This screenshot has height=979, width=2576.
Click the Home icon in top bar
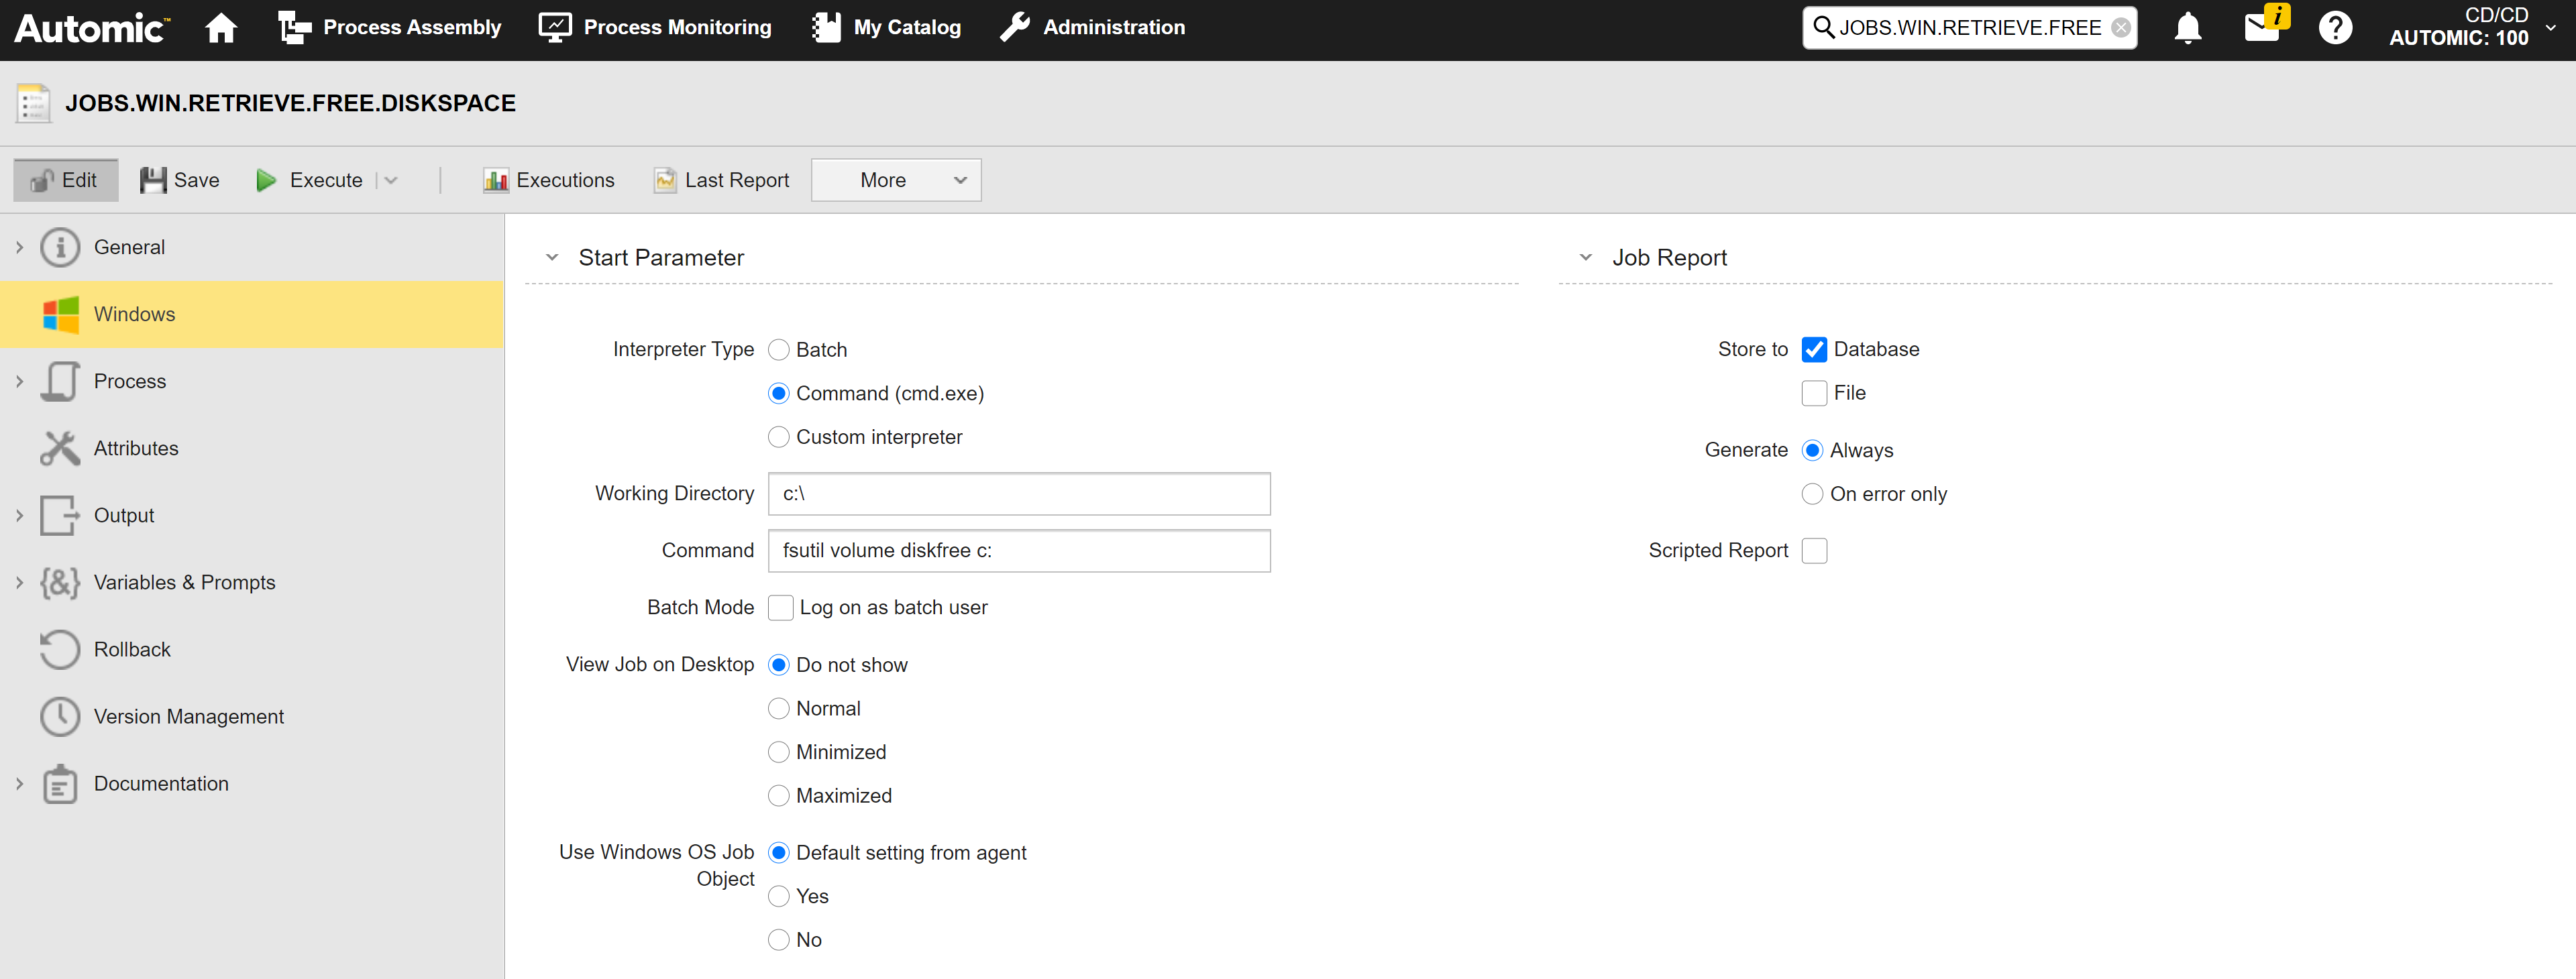tap(221, 27)
